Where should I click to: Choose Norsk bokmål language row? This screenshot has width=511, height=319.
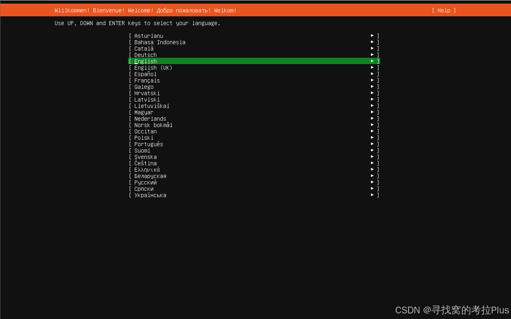coord(254,125)
